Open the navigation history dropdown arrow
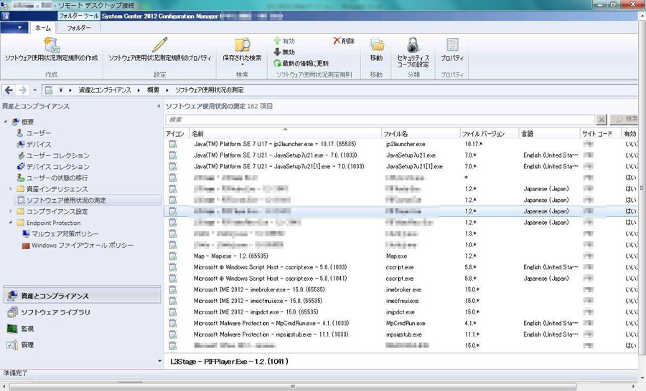This screenshot has width=646, height=391. pyautogui.click(x=35, y=90)
